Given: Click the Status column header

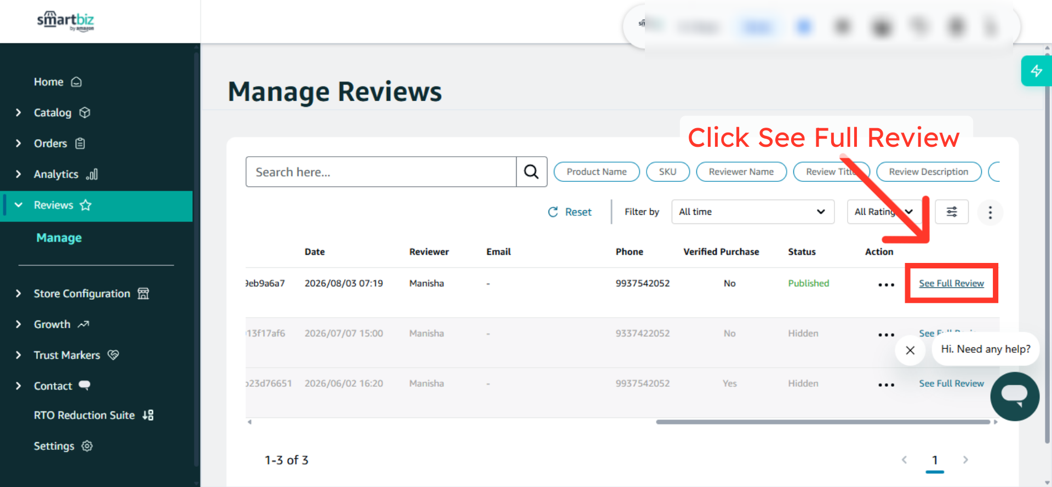Looking at the screenshot, I should pyautogui.click(x=802, y=251).
